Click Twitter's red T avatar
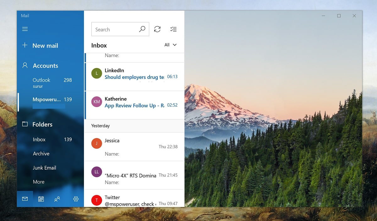 [x=97, y=200]
